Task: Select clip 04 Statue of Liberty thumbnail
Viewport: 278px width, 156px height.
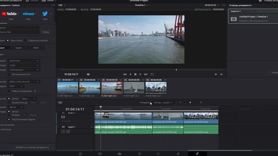Action: tap(134, 88)
